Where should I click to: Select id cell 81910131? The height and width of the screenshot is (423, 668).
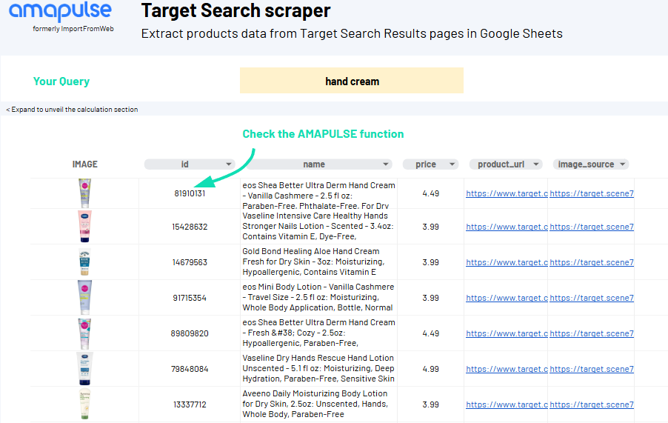point(190,193)
